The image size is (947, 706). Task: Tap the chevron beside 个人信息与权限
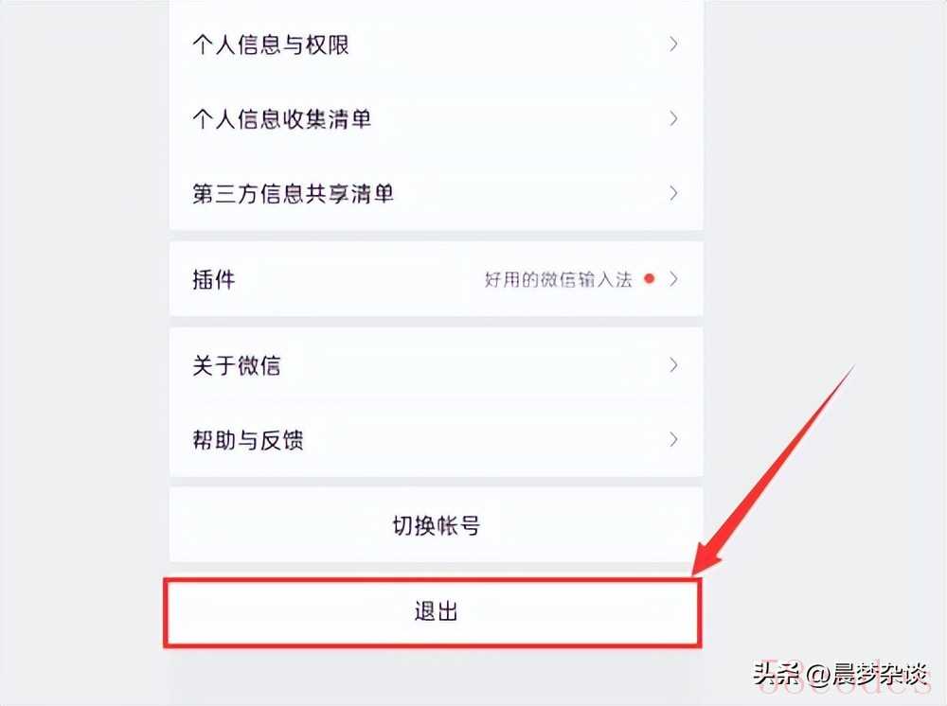673,44
